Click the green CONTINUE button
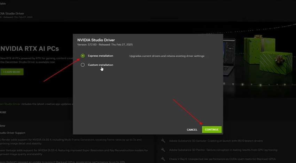 coord(212,130)
